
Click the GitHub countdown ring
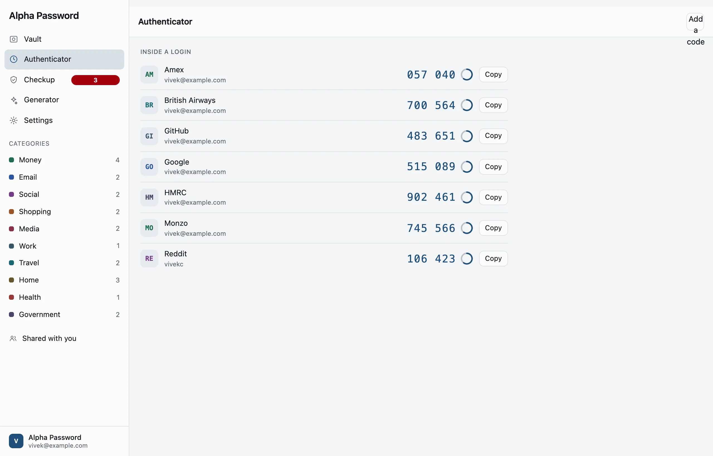[x=467, y=136]
